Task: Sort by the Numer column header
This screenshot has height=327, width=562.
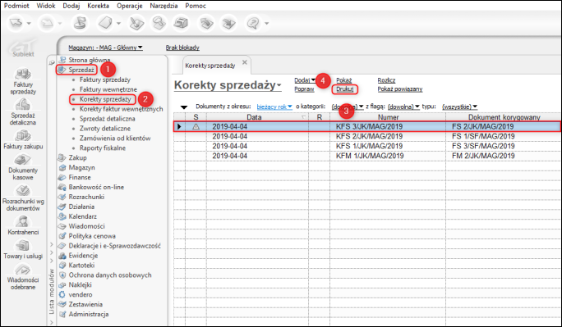Action: pyautogui.click(x=388, y=117)
